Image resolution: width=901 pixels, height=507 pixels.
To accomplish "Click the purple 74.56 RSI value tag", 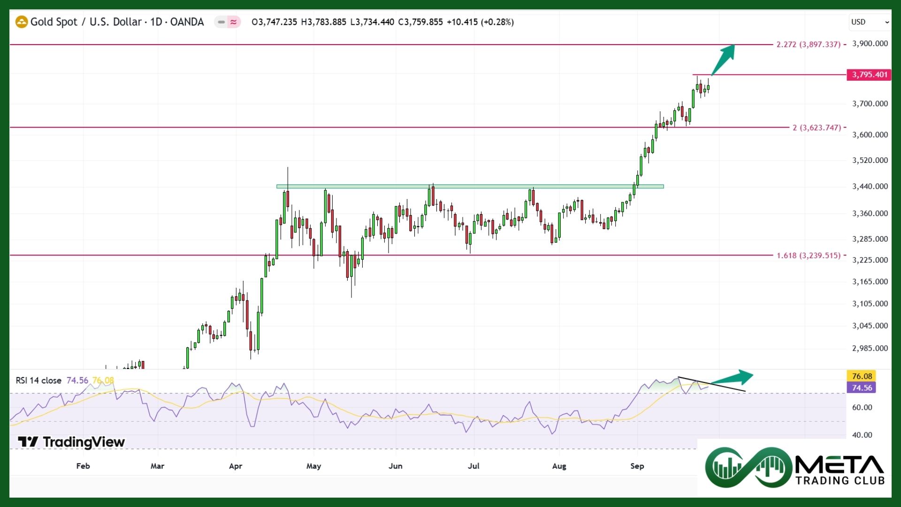I will pyautogui.click(x=862, y=388).
